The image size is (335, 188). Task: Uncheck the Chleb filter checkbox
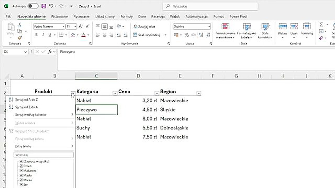(x=21, y=166)
